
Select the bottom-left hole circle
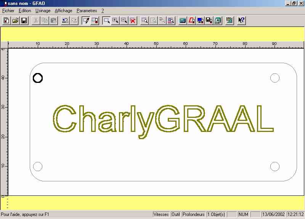(38, 167)
